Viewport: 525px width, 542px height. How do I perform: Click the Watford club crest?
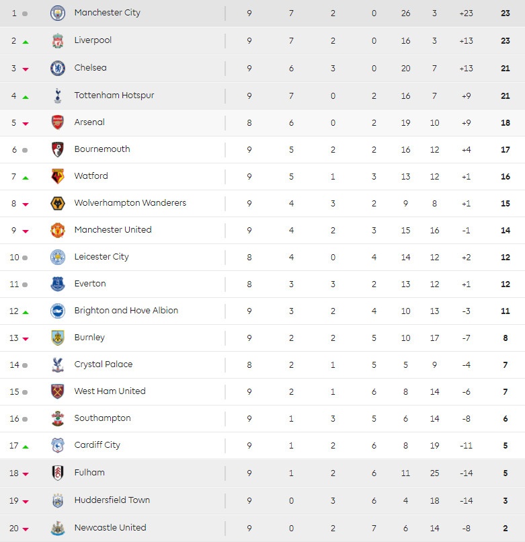coord(58,176)
